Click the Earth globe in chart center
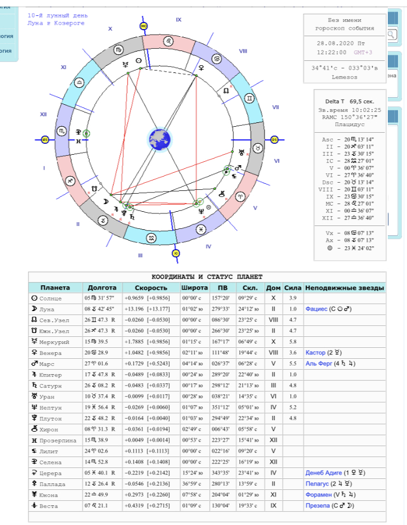Screen dimensions: 407x525 tap(159, 139)
